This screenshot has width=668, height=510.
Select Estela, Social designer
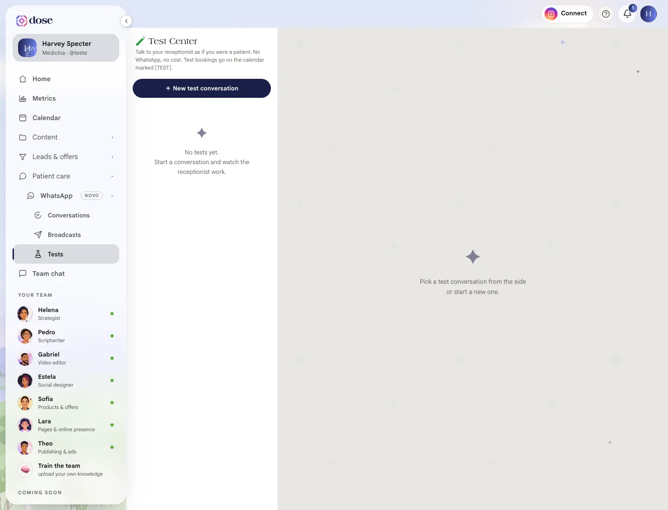[66, 381]
